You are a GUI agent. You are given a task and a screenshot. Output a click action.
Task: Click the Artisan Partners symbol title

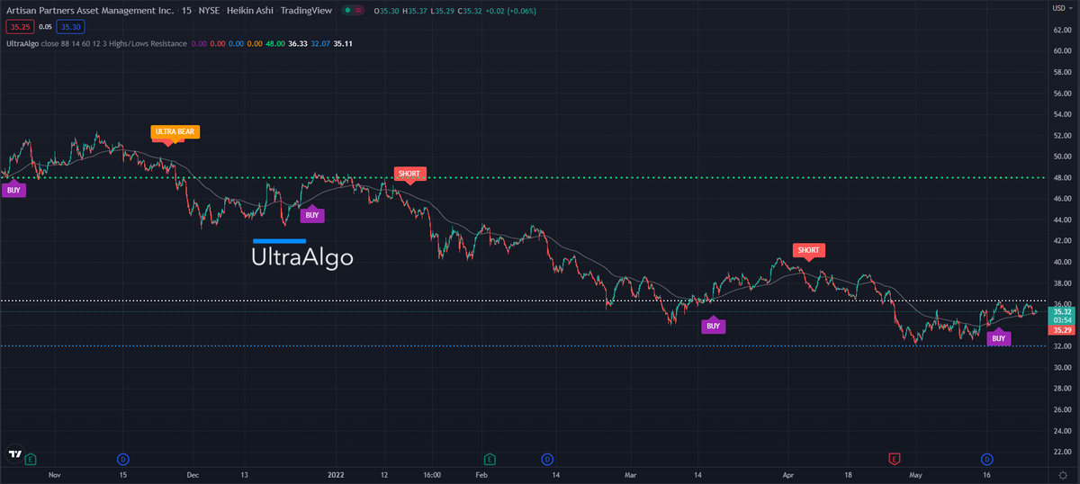coord(88,11)
